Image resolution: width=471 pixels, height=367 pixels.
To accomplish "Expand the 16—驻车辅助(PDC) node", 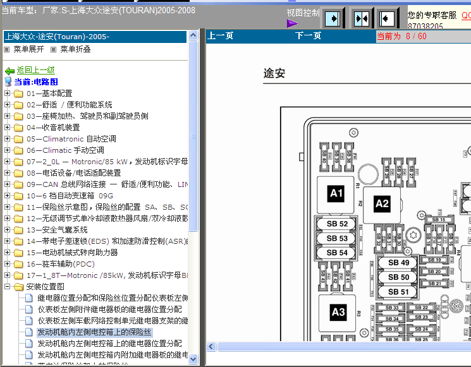I will 7,264.
